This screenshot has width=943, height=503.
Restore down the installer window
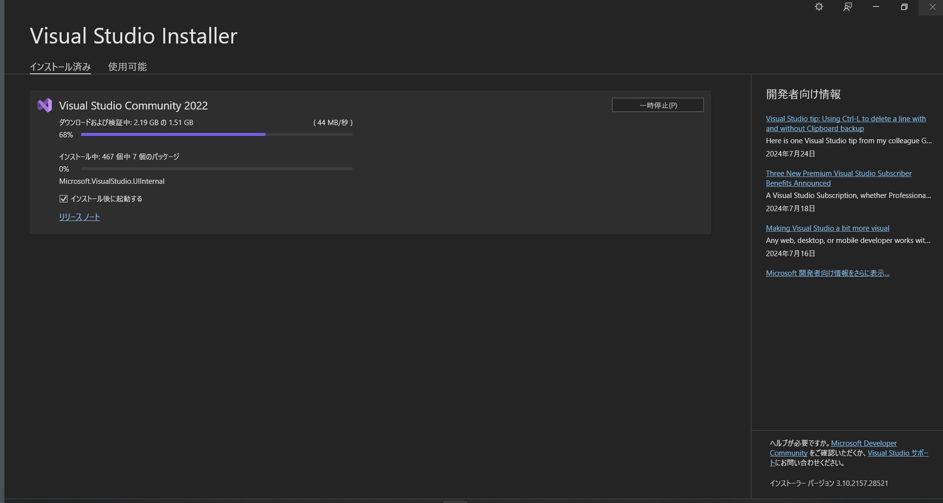(x=904, y=7)
